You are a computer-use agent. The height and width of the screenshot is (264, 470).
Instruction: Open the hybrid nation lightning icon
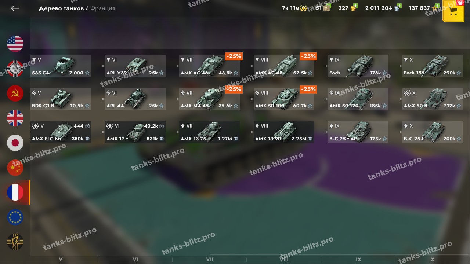(15, 242)
